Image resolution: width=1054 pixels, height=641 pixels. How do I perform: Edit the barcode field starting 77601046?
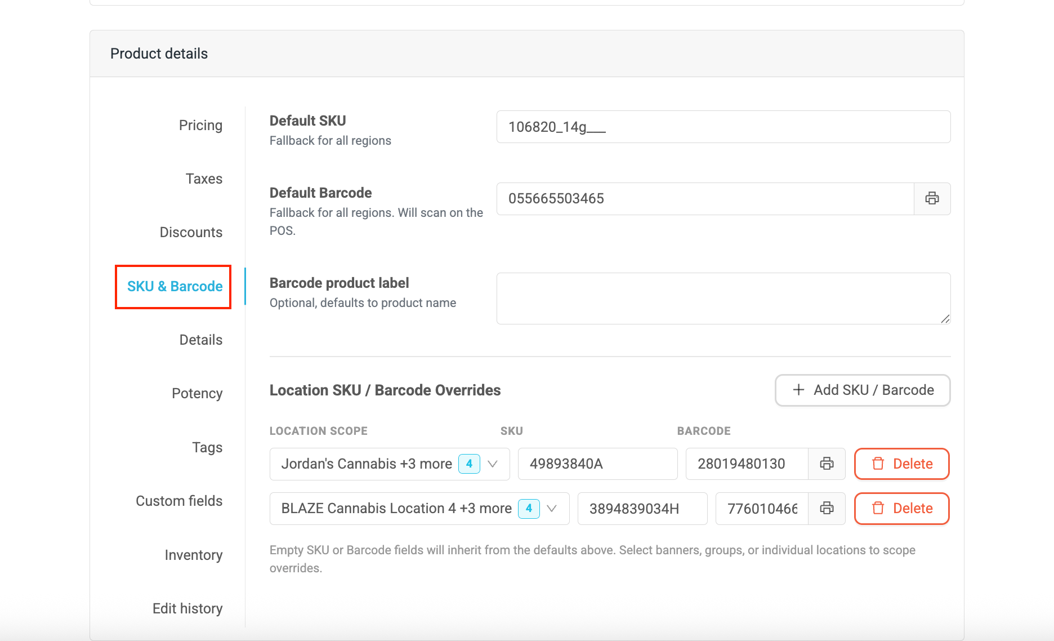pyautogui.click(x=762, y=508)
